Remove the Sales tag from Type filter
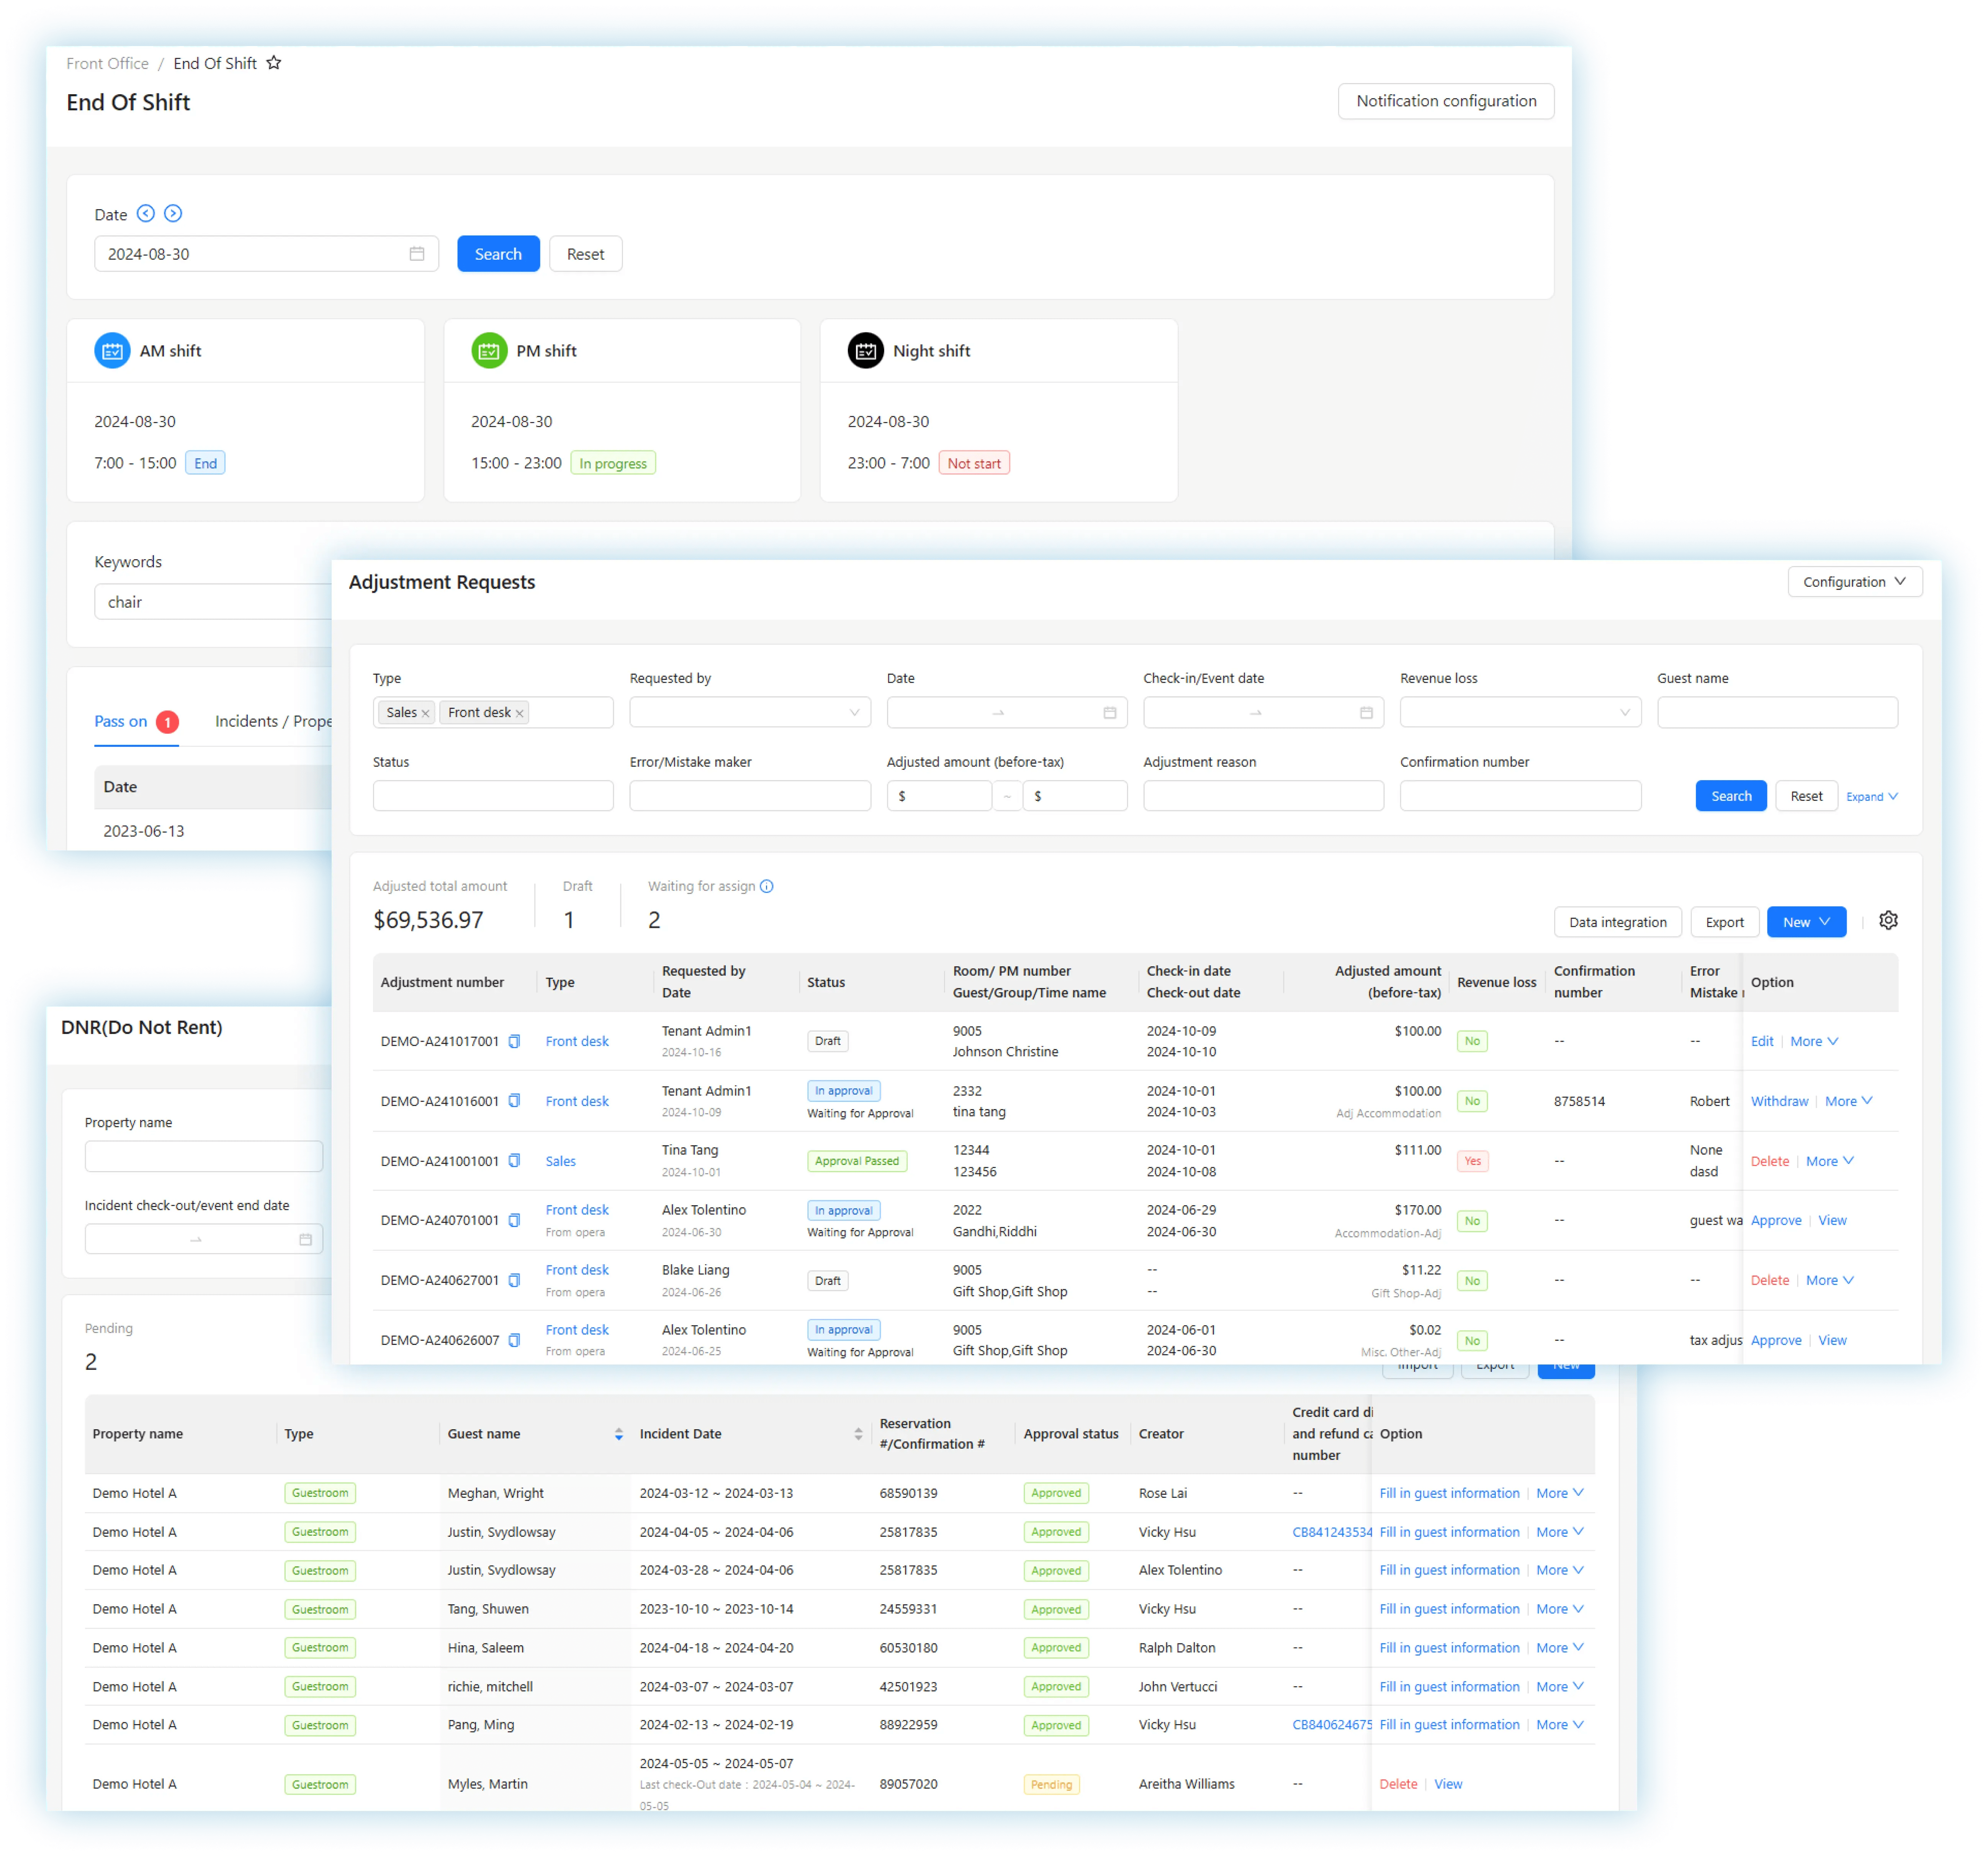This screenshot has width=1988, height=1857. 426,713
